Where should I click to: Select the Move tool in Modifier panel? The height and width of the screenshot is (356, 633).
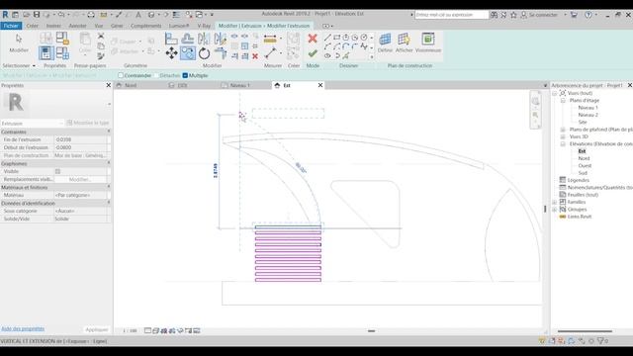point(171,52)
